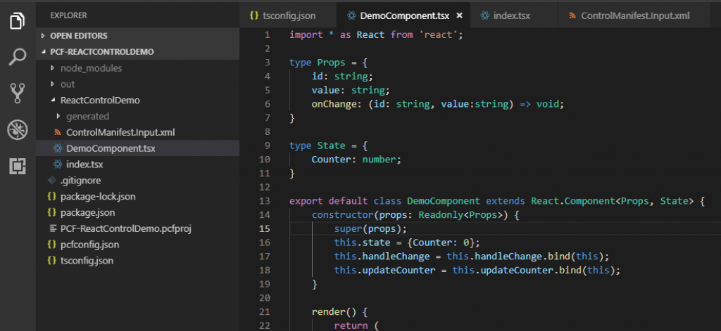This screenshot has height=331, width=721.
Task: Open the Debug view icon
Action: pos(18,130)
